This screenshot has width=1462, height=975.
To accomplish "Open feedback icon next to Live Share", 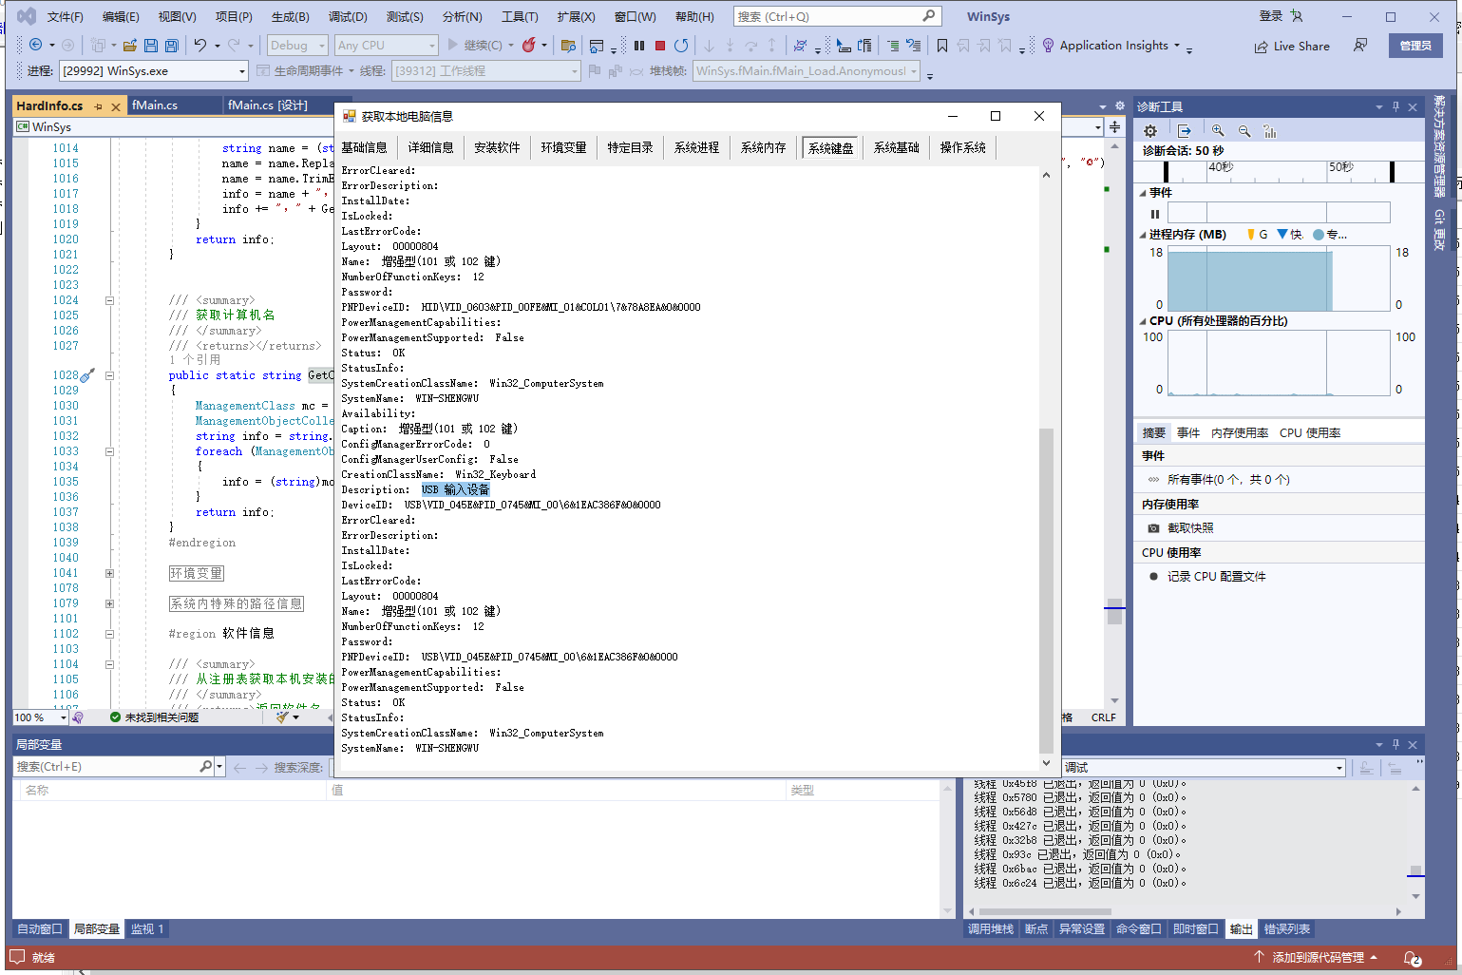I will [x=1360, y=45].
